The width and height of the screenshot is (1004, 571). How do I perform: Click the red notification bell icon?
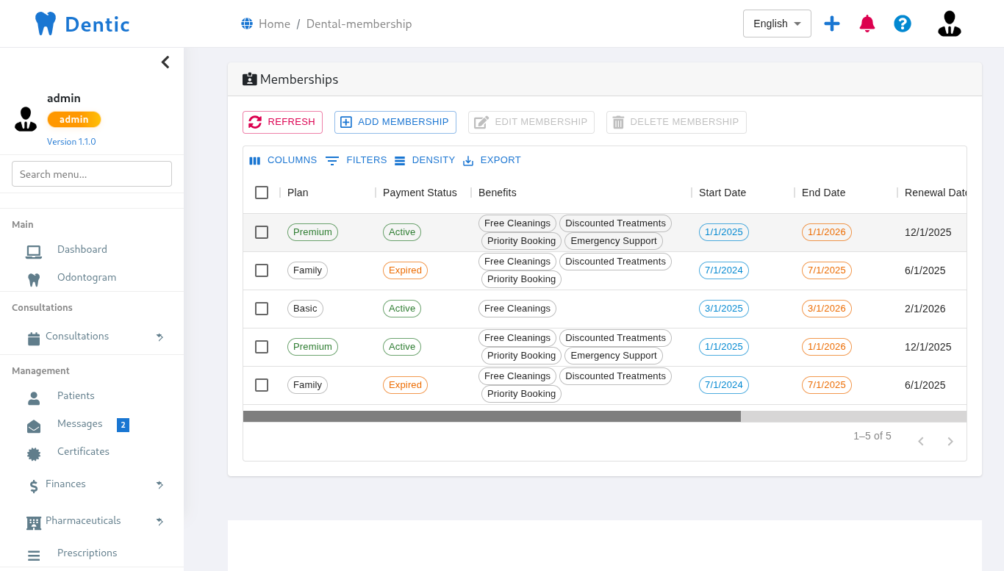867,24
